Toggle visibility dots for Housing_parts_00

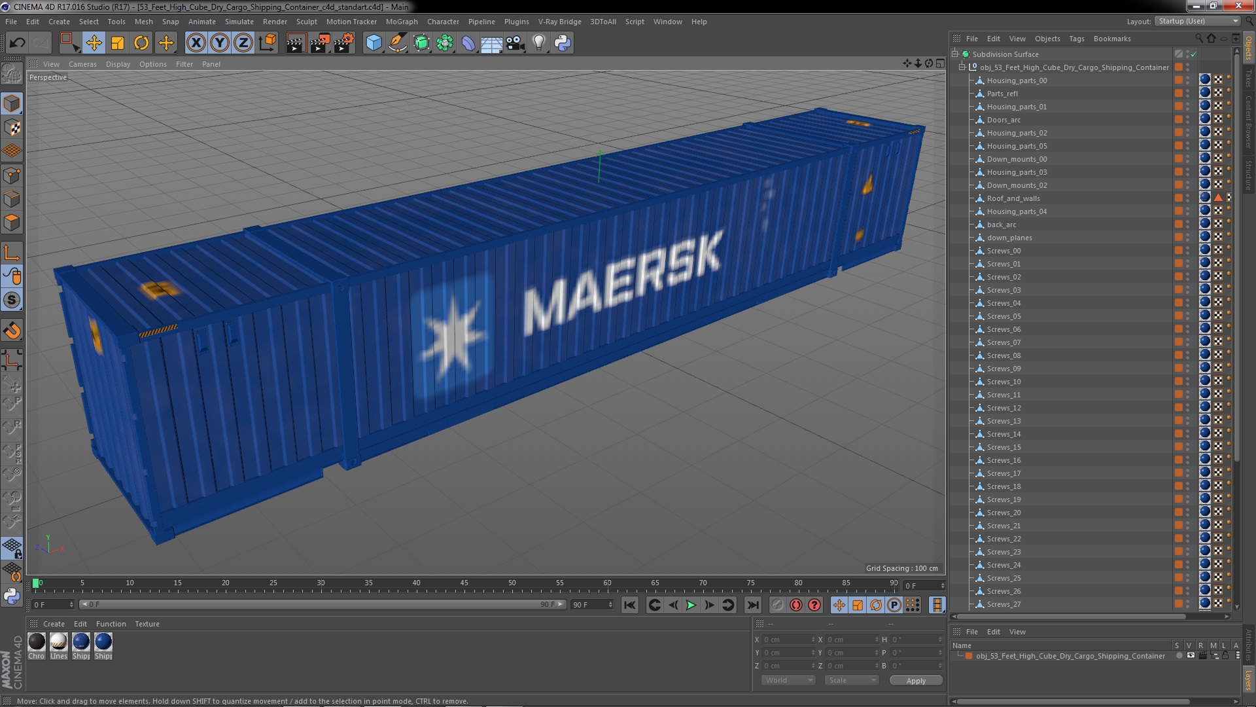(1188, 81)
